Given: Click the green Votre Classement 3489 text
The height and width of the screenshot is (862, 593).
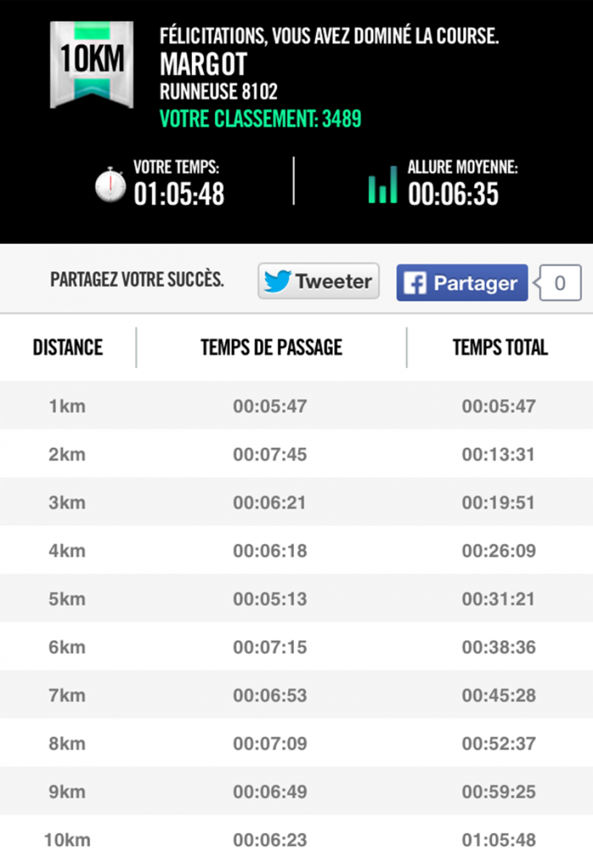Looking at the screenshot, I should click(260, 119).
